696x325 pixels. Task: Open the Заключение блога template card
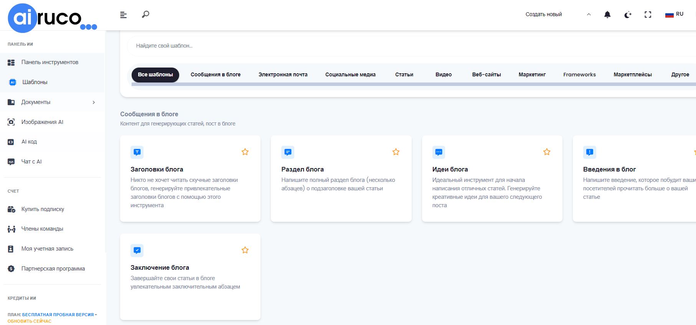[190, 277]
